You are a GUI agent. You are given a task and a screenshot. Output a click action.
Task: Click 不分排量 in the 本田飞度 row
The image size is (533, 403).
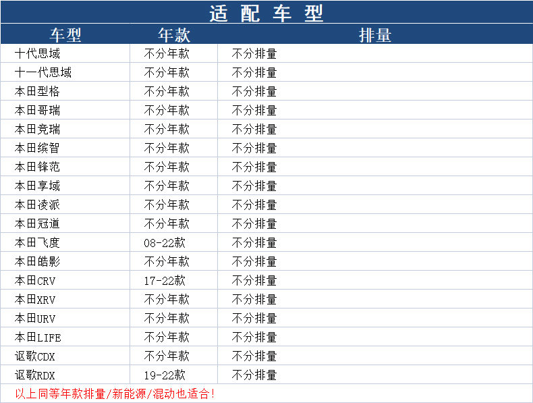(x=254, y=242)
